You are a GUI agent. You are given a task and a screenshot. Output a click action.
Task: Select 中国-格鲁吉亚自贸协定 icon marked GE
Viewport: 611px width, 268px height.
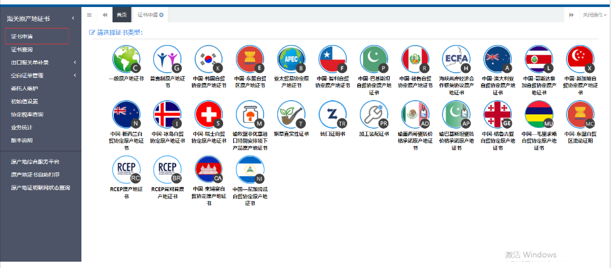(498, 114)
